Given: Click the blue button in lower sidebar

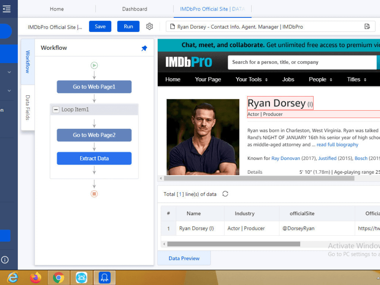Looking at the screenshot, I should [x=5, y=236].
